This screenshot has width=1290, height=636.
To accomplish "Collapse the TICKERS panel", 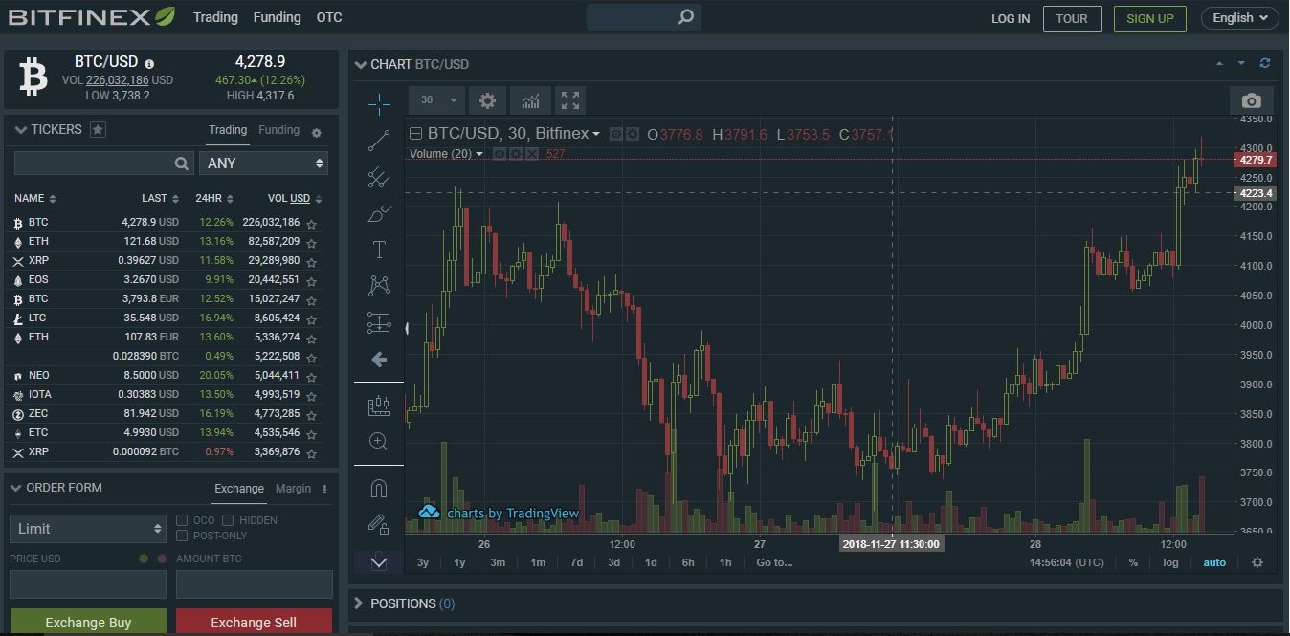I will (x=20, y=130).
